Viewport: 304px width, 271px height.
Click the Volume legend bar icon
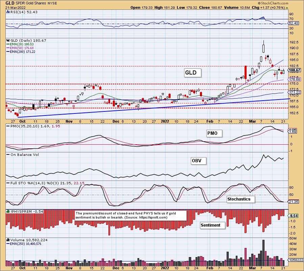click(8, 240)
